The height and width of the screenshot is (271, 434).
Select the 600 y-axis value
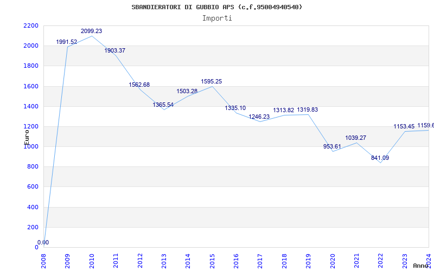coord(33,186)
